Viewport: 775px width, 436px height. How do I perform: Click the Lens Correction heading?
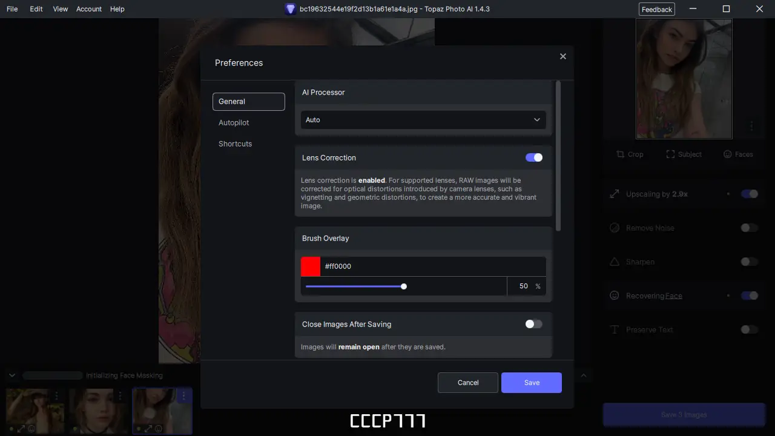329,158
